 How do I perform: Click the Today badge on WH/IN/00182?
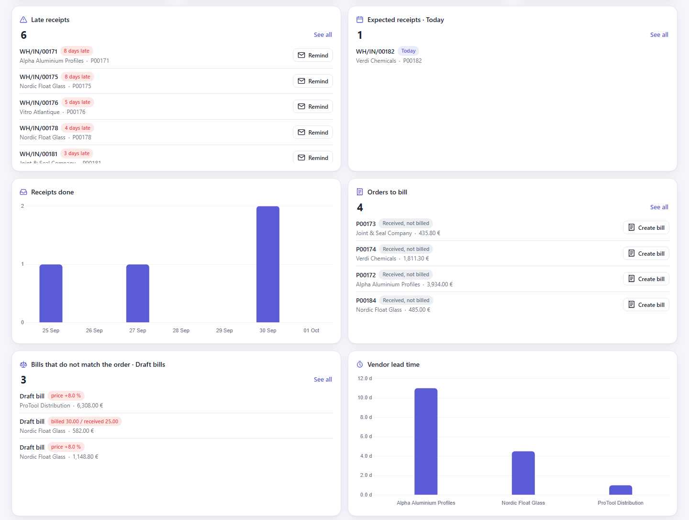pyautogui.click(x=409, y=51)
